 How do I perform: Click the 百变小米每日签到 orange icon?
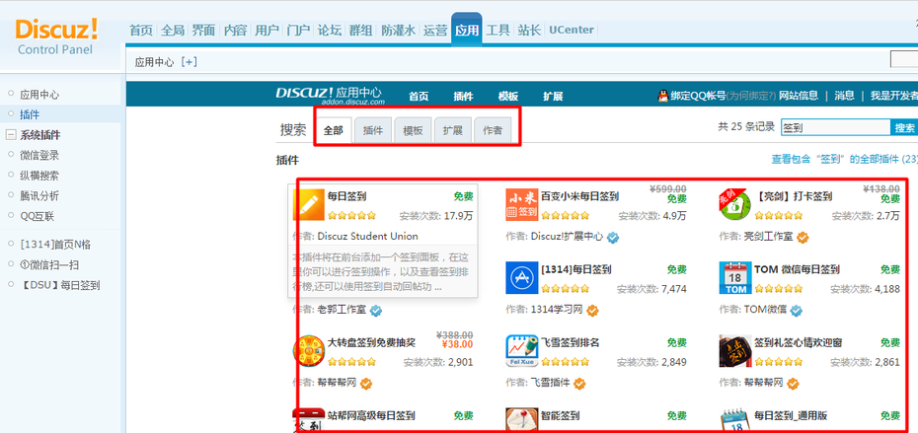(x=521, y=205)
